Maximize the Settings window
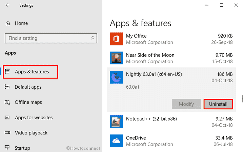This screenshot has height=152, width=243. click(x=222, y=5)
